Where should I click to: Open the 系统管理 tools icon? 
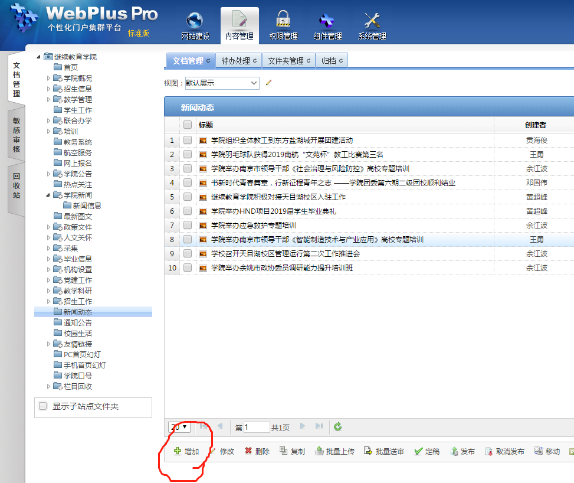[372, 21]
